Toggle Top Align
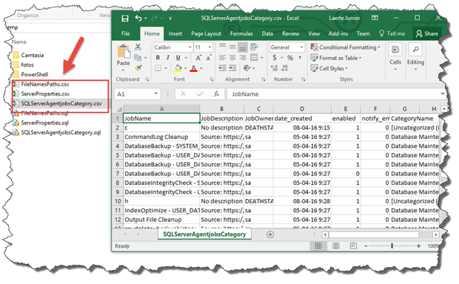This screenshot has height=284, width=459. pos(223,47)
